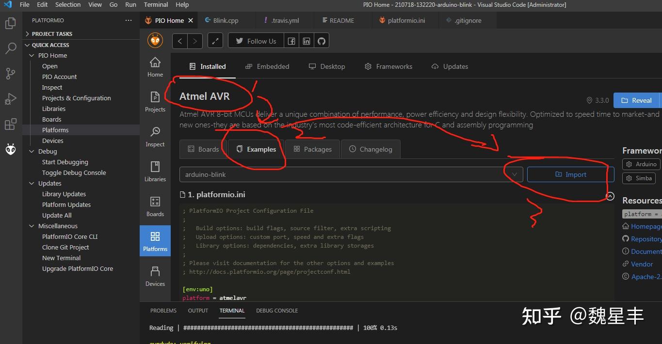Click the Import button

click(x=570, y=174)
